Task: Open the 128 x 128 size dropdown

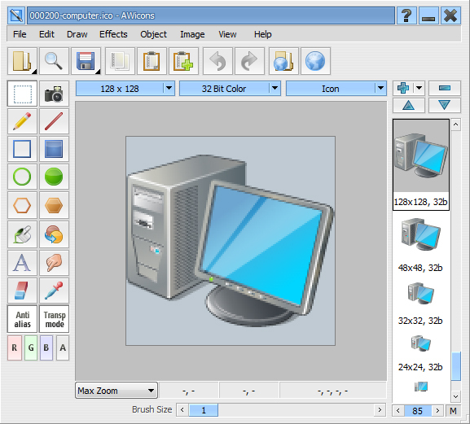Action: 125,89
